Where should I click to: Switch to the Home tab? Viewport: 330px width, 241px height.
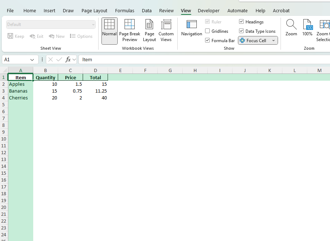(30, 11)
